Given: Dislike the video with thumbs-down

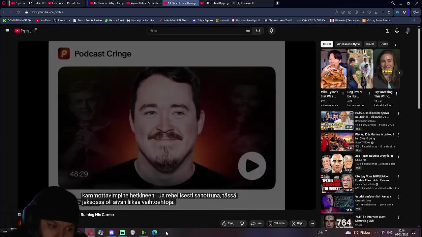Looking at the screenshot, I should [242, 224].
